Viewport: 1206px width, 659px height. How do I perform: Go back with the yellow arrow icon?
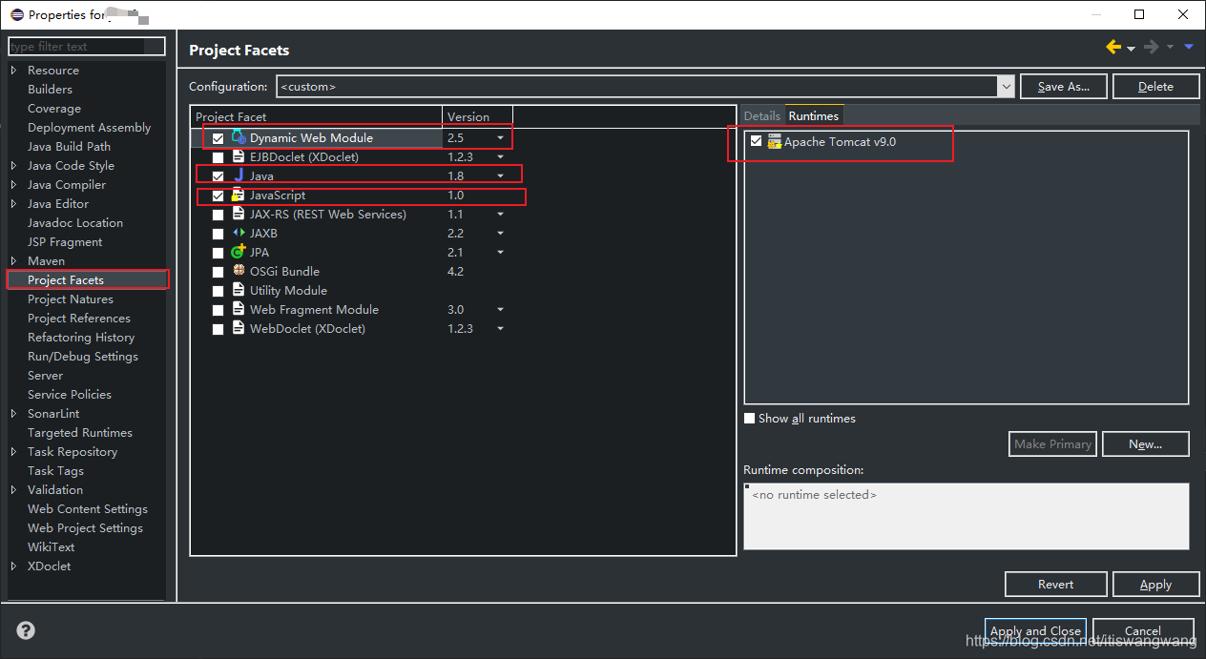[1113, 48]
